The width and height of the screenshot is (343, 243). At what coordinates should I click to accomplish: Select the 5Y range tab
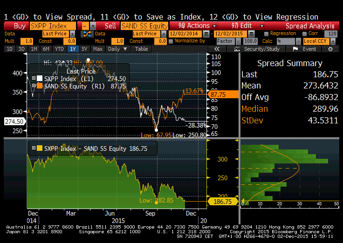click(84, 49)
